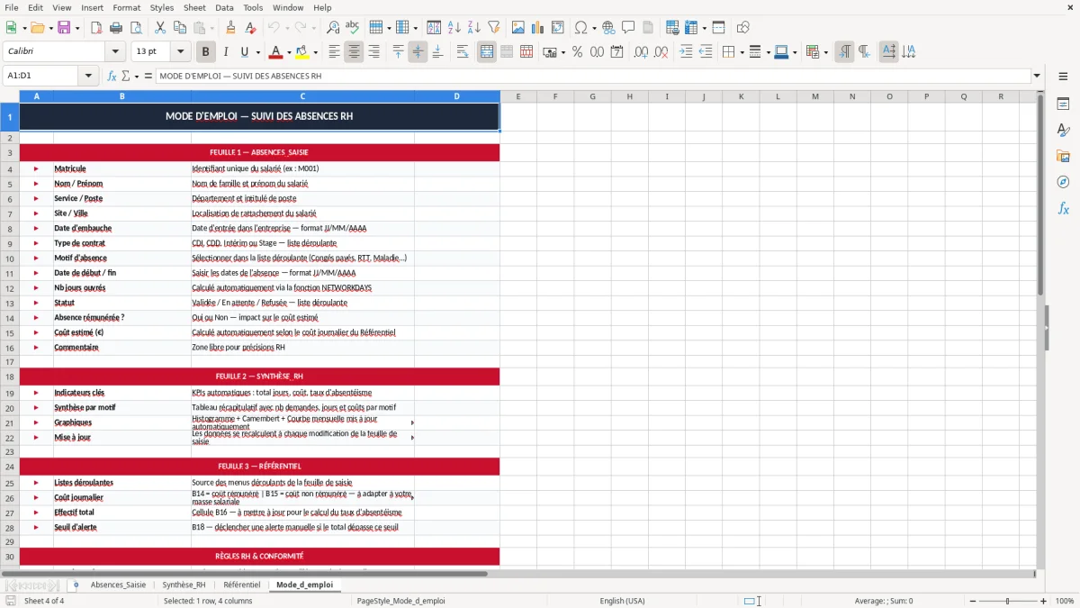Click the Export as PDF icon
This screenshot has height=608, width=1080.
(96, 28)
